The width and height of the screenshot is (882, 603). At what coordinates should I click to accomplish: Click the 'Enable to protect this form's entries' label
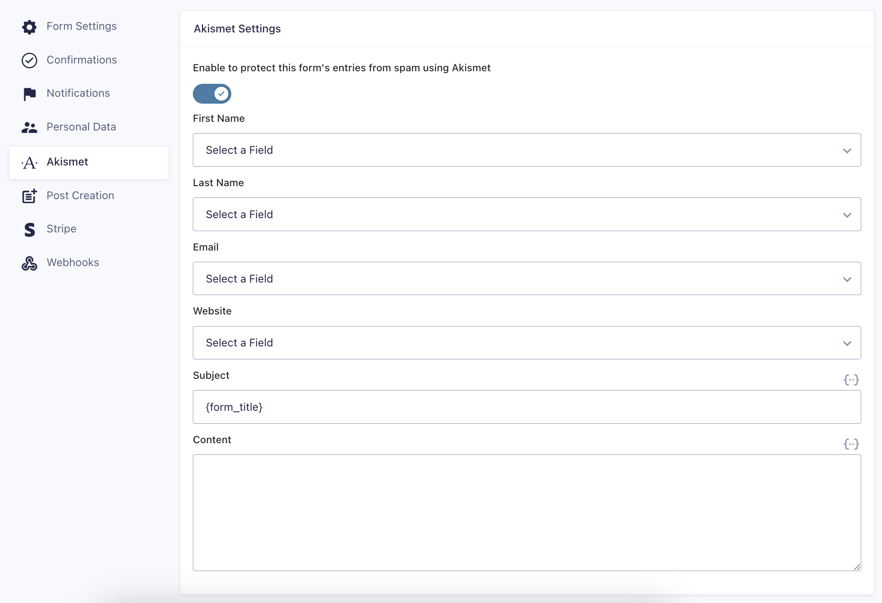tap(342, 68)
